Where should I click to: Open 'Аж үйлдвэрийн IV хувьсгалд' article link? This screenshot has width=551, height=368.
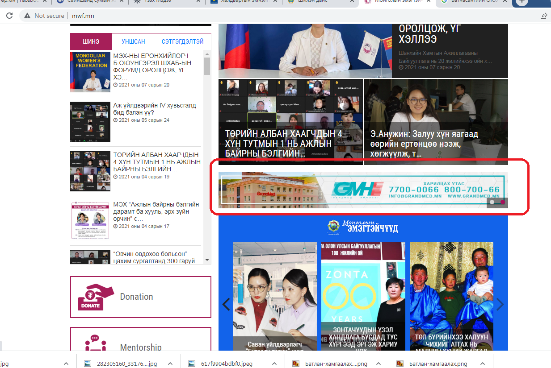pos(154,109)
